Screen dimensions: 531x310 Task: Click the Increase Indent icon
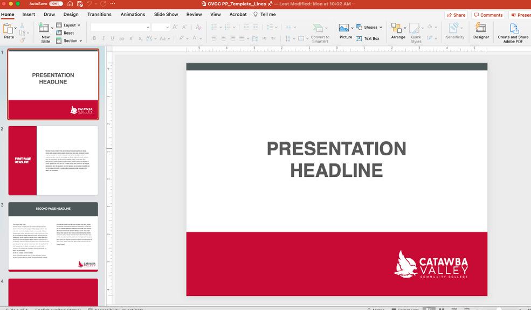(256, 27)
